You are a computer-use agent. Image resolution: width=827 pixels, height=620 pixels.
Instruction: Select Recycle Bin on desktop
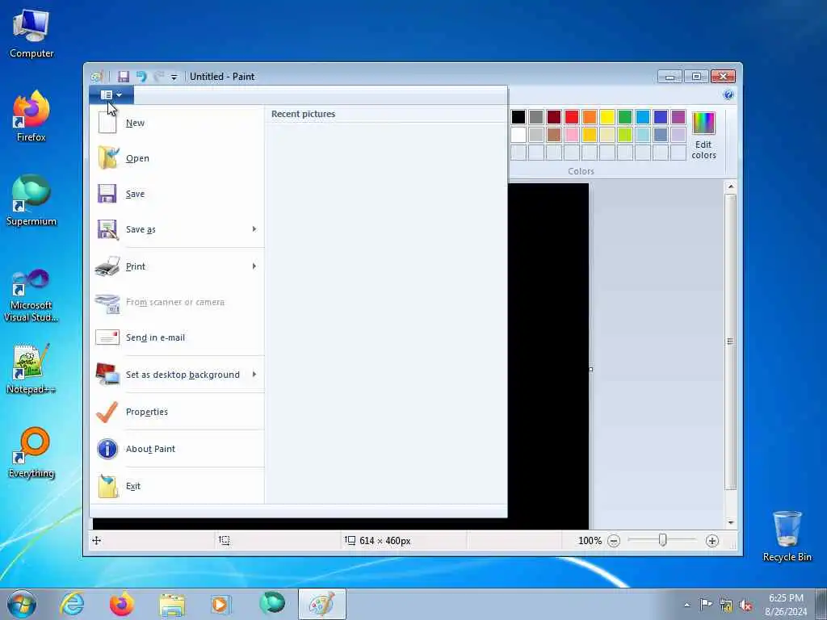coord(787,536)
